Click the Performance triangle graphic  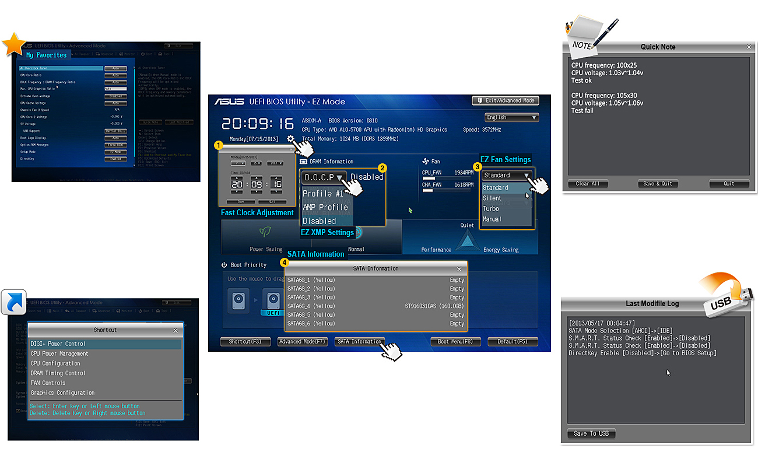(x=467, y=240)
